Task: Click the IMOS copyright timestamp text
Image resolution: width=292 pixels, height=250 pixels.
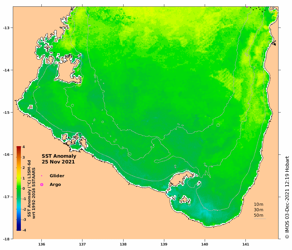Action: [x=287, y=197]
